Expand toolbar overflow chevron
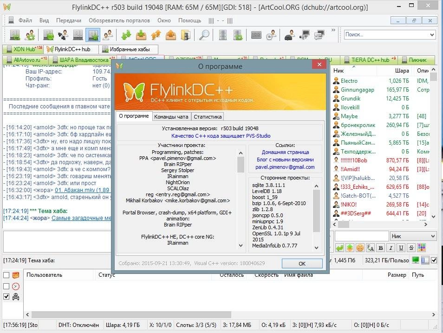The height and width of the screenshot is (333, 443). coord(333,30)
